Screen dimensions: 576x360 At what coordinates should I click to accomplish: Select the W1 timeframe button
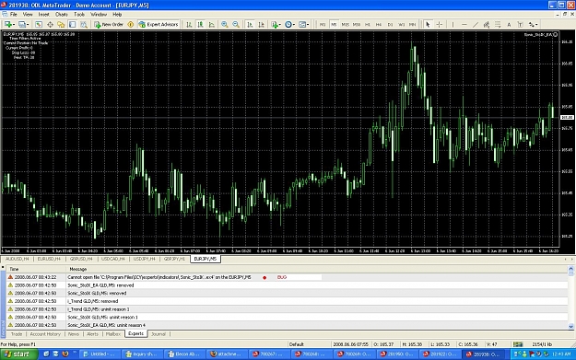(402, 24)
